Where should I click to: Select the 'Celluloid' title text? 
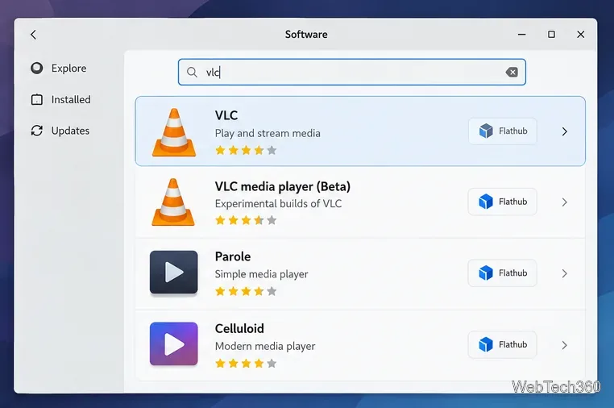[239, 328]
